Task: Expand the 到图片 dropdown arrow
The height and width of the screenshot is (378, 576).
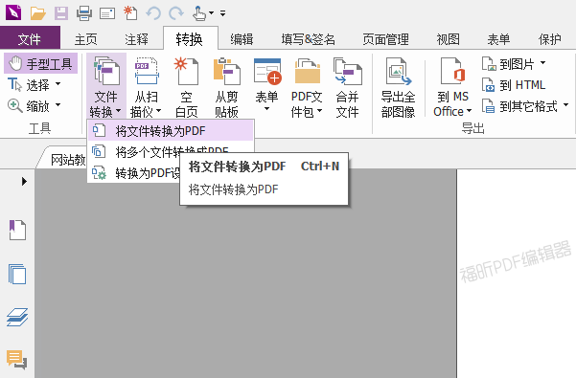Action: coord(542,63)
